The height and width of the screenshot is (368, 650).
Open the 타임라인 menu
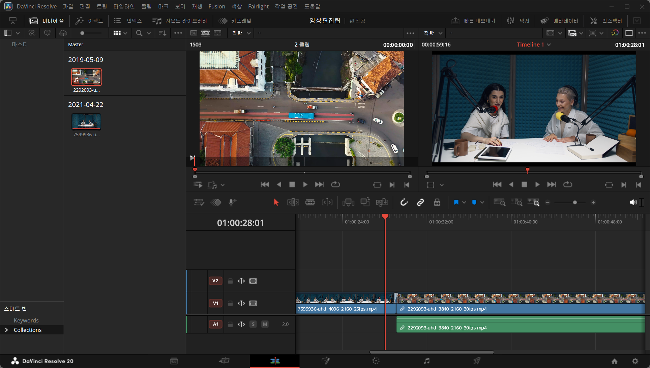(x=124, y=6)
